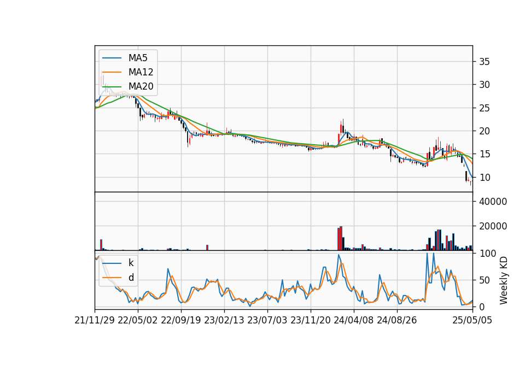The width and height of the screenshot is (525, 377).
Task: Click the 23/02/13 date tick label
Action: [x=224, y=320]
